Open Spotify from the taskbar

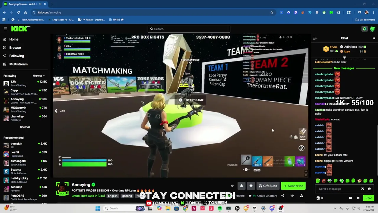[x=220, y=208]
